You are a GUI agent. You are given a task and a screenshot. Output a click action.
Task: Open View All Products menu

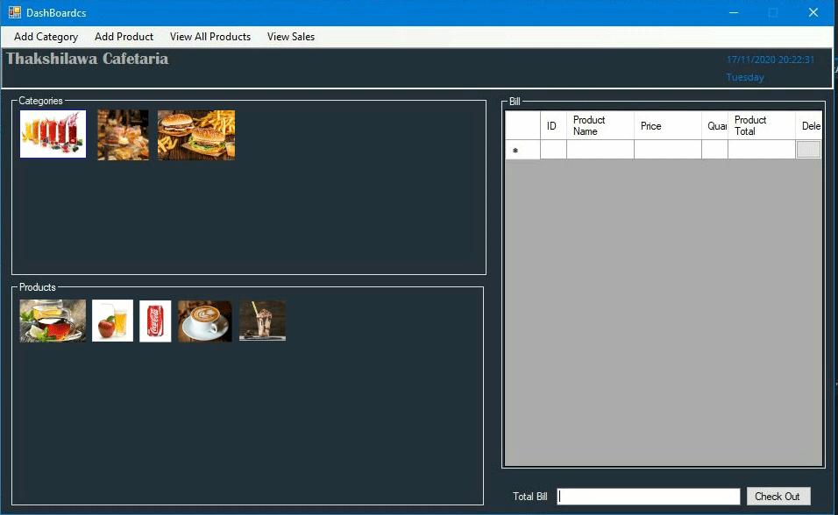click(210, 37)
